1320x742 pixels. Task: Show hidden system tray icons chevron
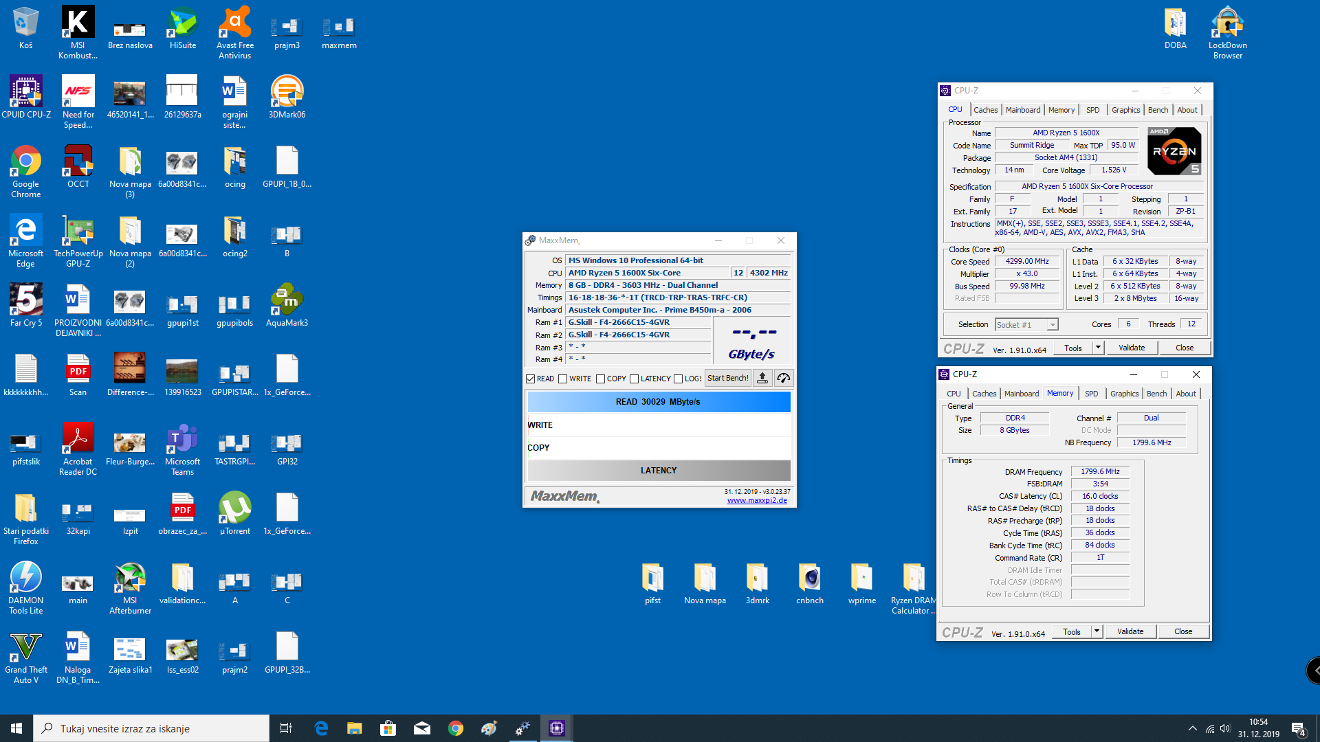(1192, 728)
